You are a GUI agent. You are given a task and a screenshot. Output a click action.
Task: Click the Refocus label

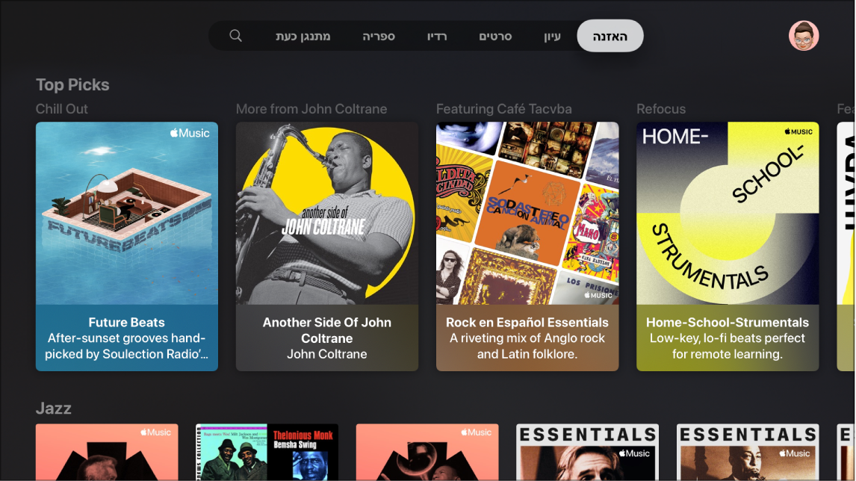pos(661,108)
